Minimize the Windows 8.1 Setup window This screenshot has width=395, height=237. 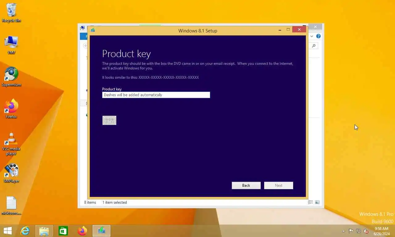[x=280, y=30]
